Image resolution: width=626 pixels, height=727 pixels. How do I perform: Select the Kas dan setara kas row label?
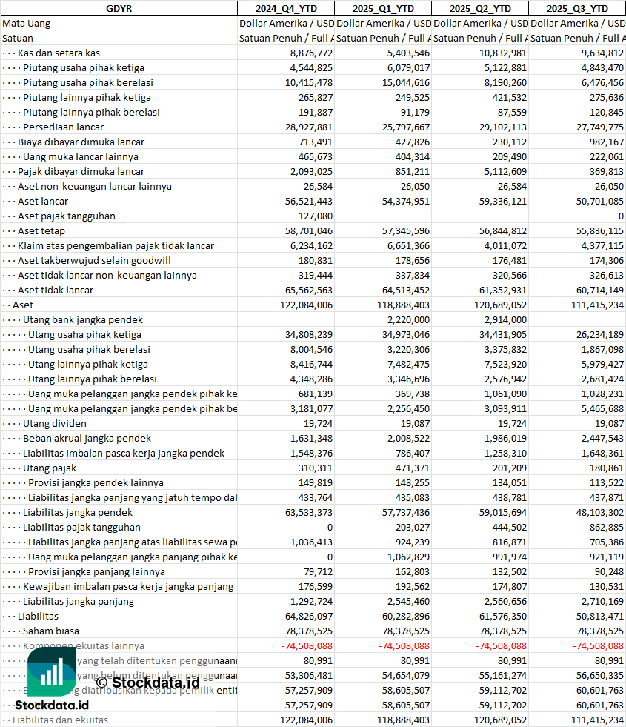[x=59, y=53]
